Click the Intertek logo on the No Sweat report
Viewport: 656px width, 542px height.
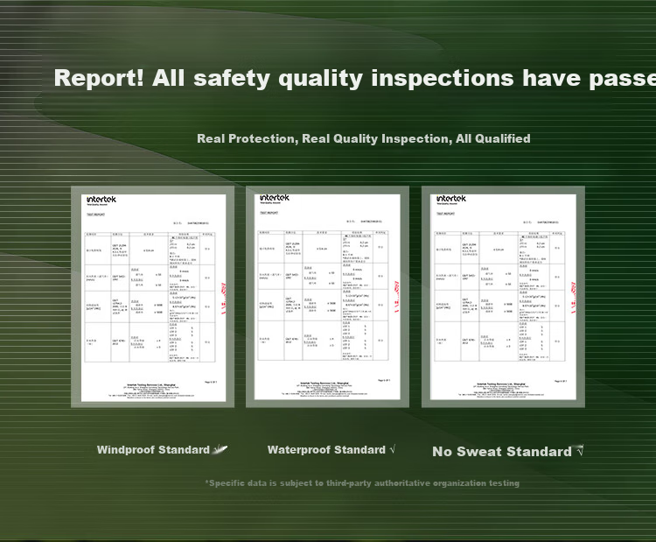pos(451,199)
